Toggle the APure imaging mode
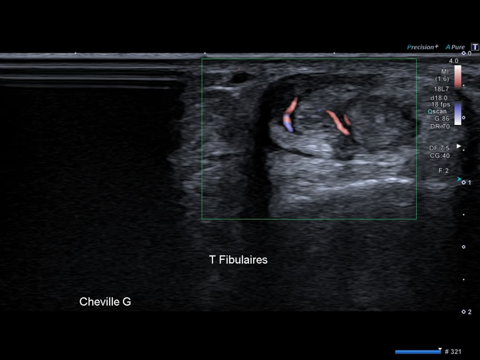The image size is (480, 360). tap(455, 47)
